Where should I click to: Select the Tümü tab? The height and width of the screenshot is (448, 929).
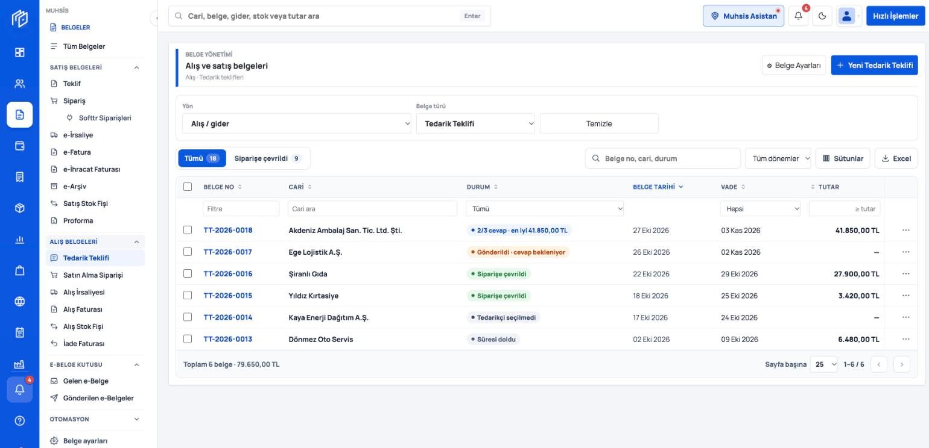coord(202,158)
